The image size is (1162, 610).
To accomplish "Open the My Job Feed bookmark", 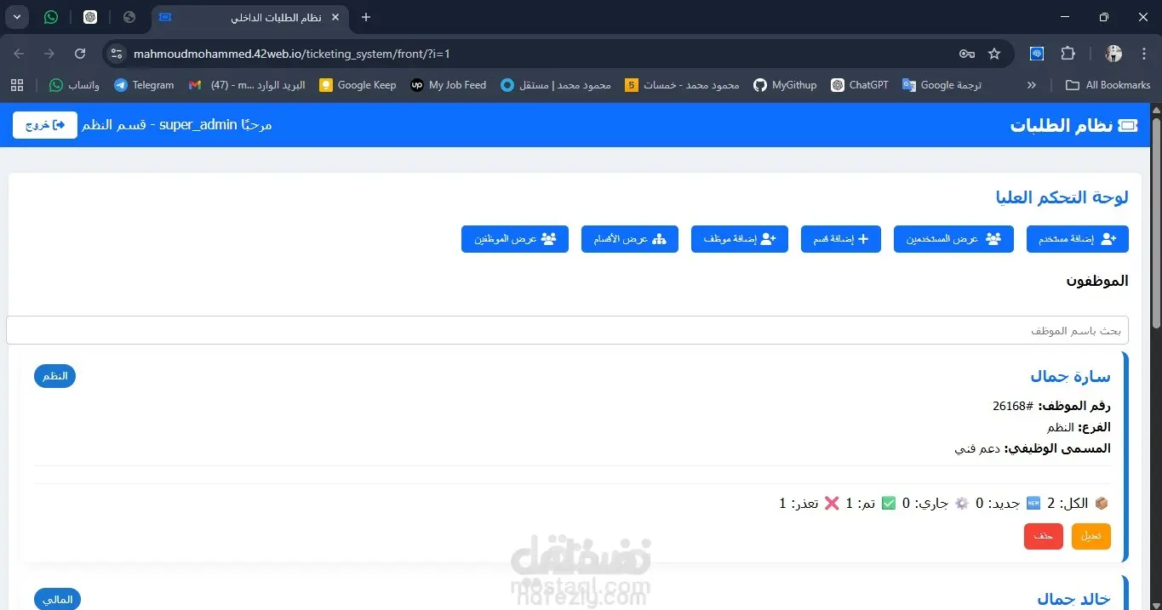I will coord(449,85).
